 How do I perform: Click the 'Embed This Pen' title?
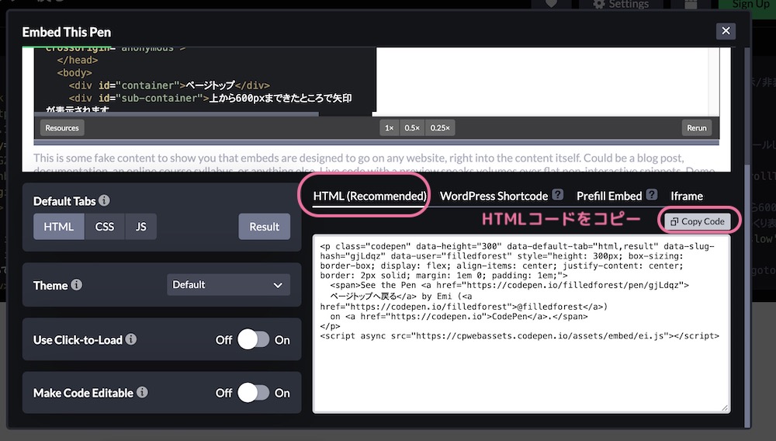[x=66, y=32]
